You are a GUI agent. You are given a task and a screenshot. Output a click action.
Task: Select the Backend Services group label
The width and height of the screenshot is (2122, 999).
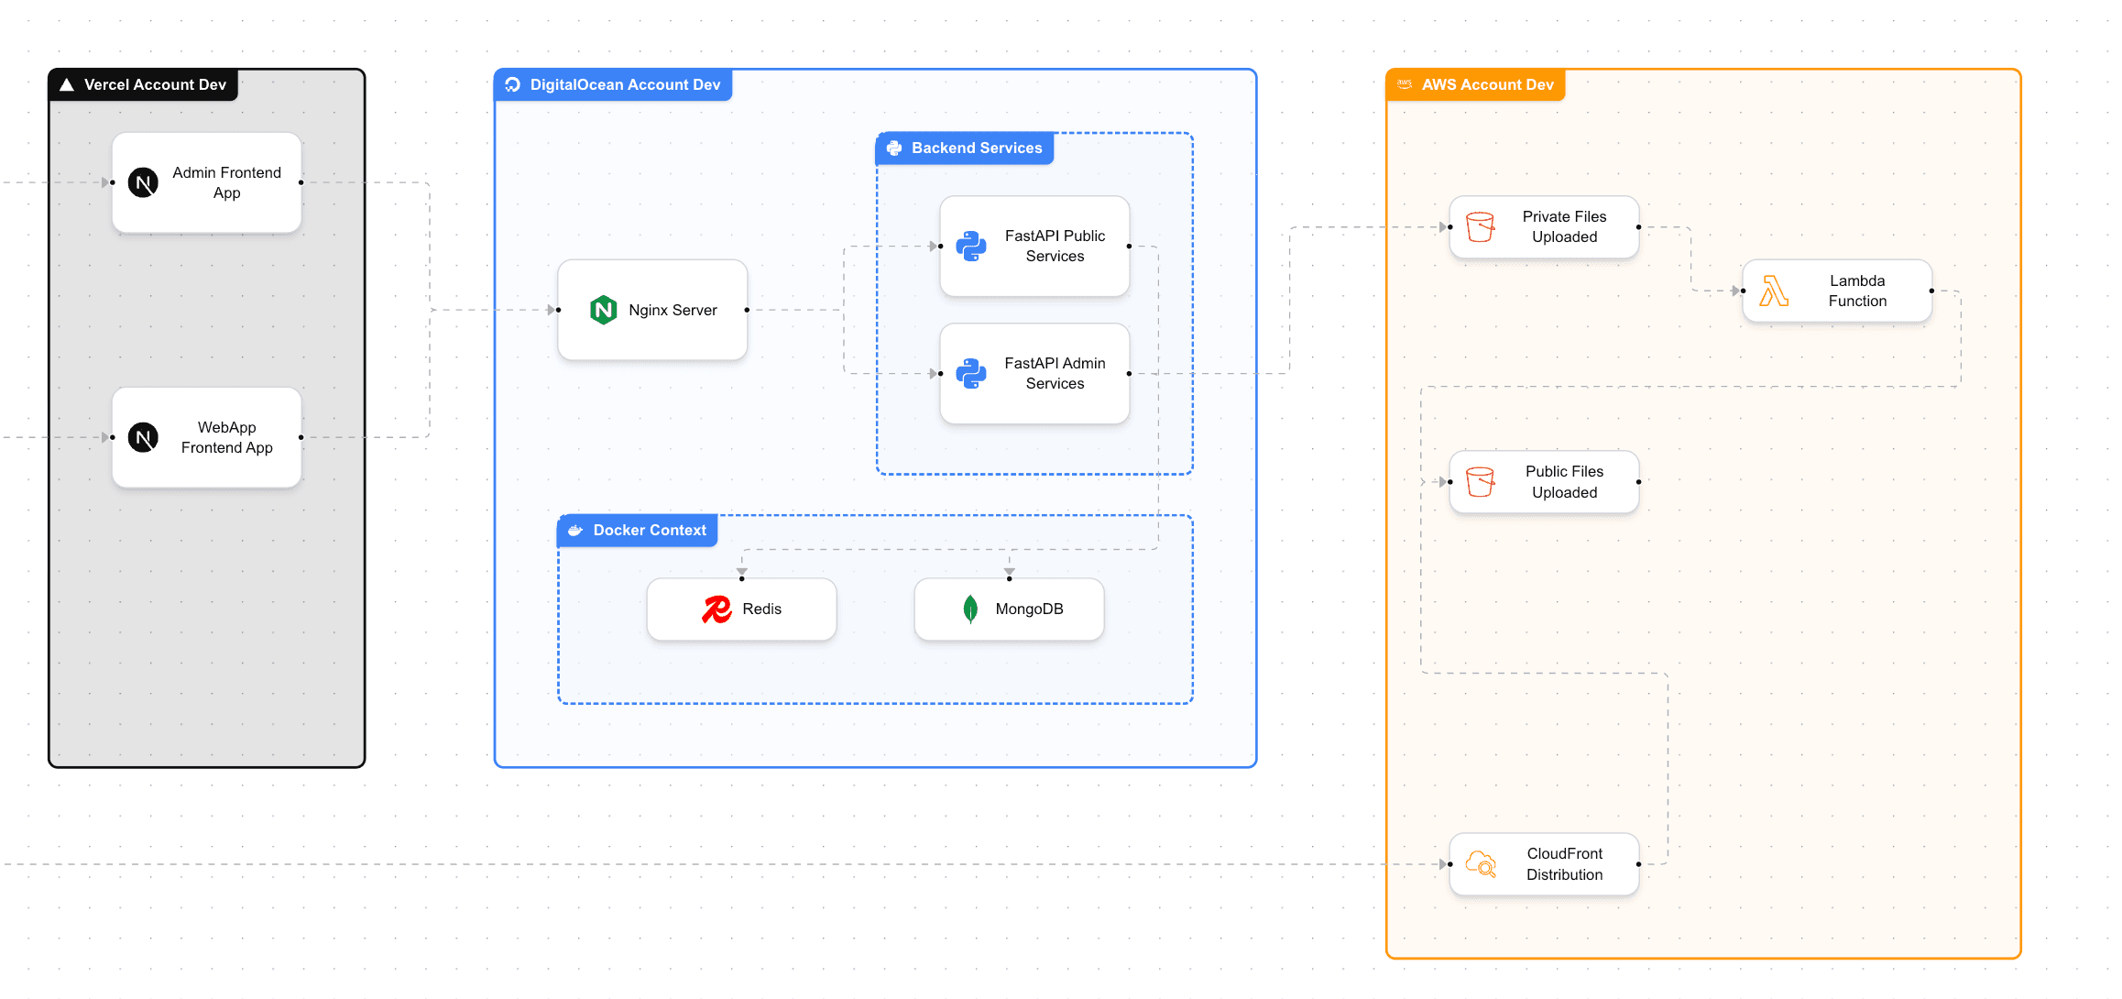point(977,148)
